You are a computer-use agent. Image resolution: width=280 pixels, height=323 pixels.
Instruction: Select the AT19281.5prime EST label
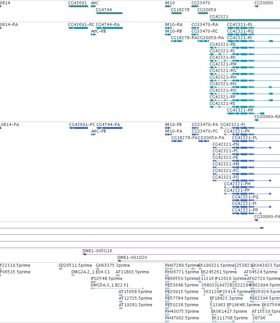136,305
